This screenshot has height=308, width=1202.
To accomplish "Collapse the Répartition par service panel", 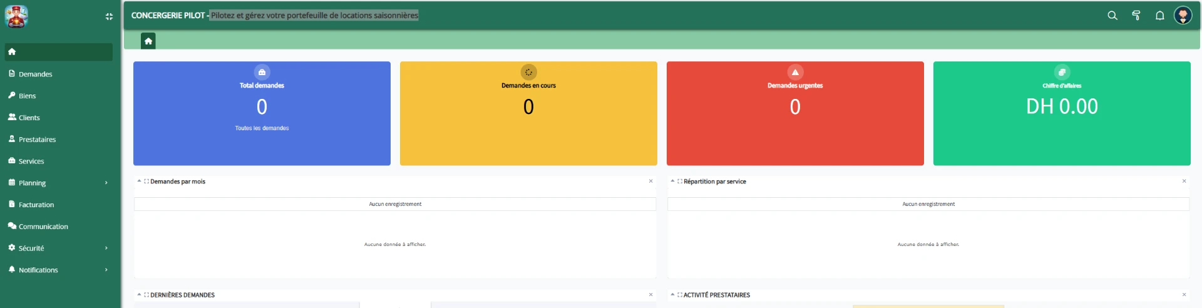I will 673,181.
